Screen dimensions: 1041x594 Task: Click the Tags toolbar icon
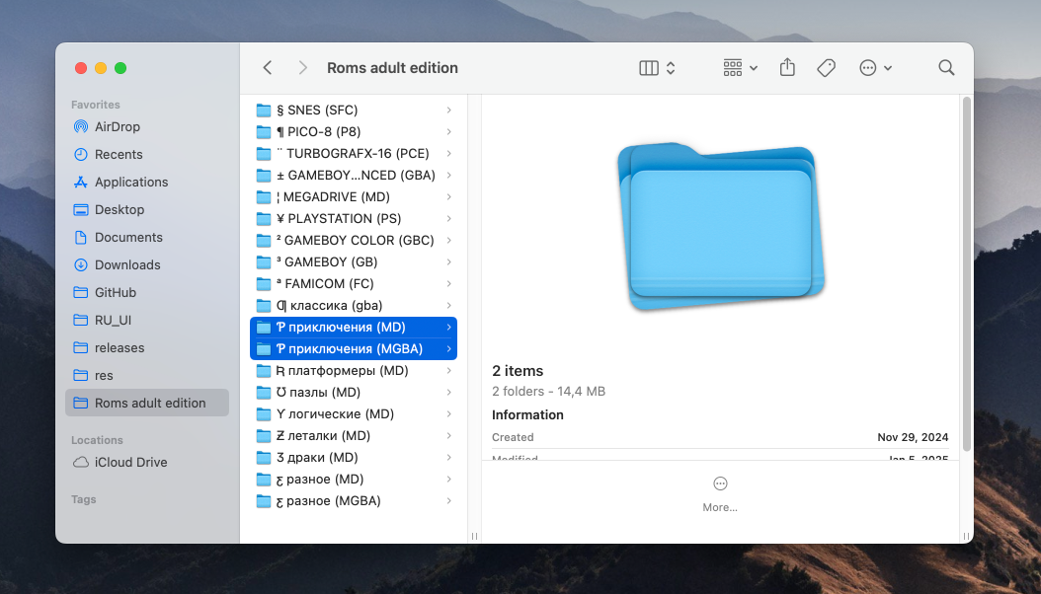(x=826, y=68)
